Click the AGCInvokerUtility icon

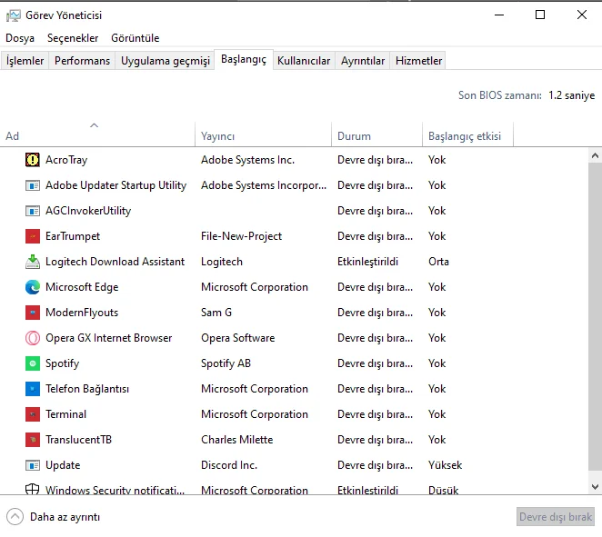[x=33, y=211]
